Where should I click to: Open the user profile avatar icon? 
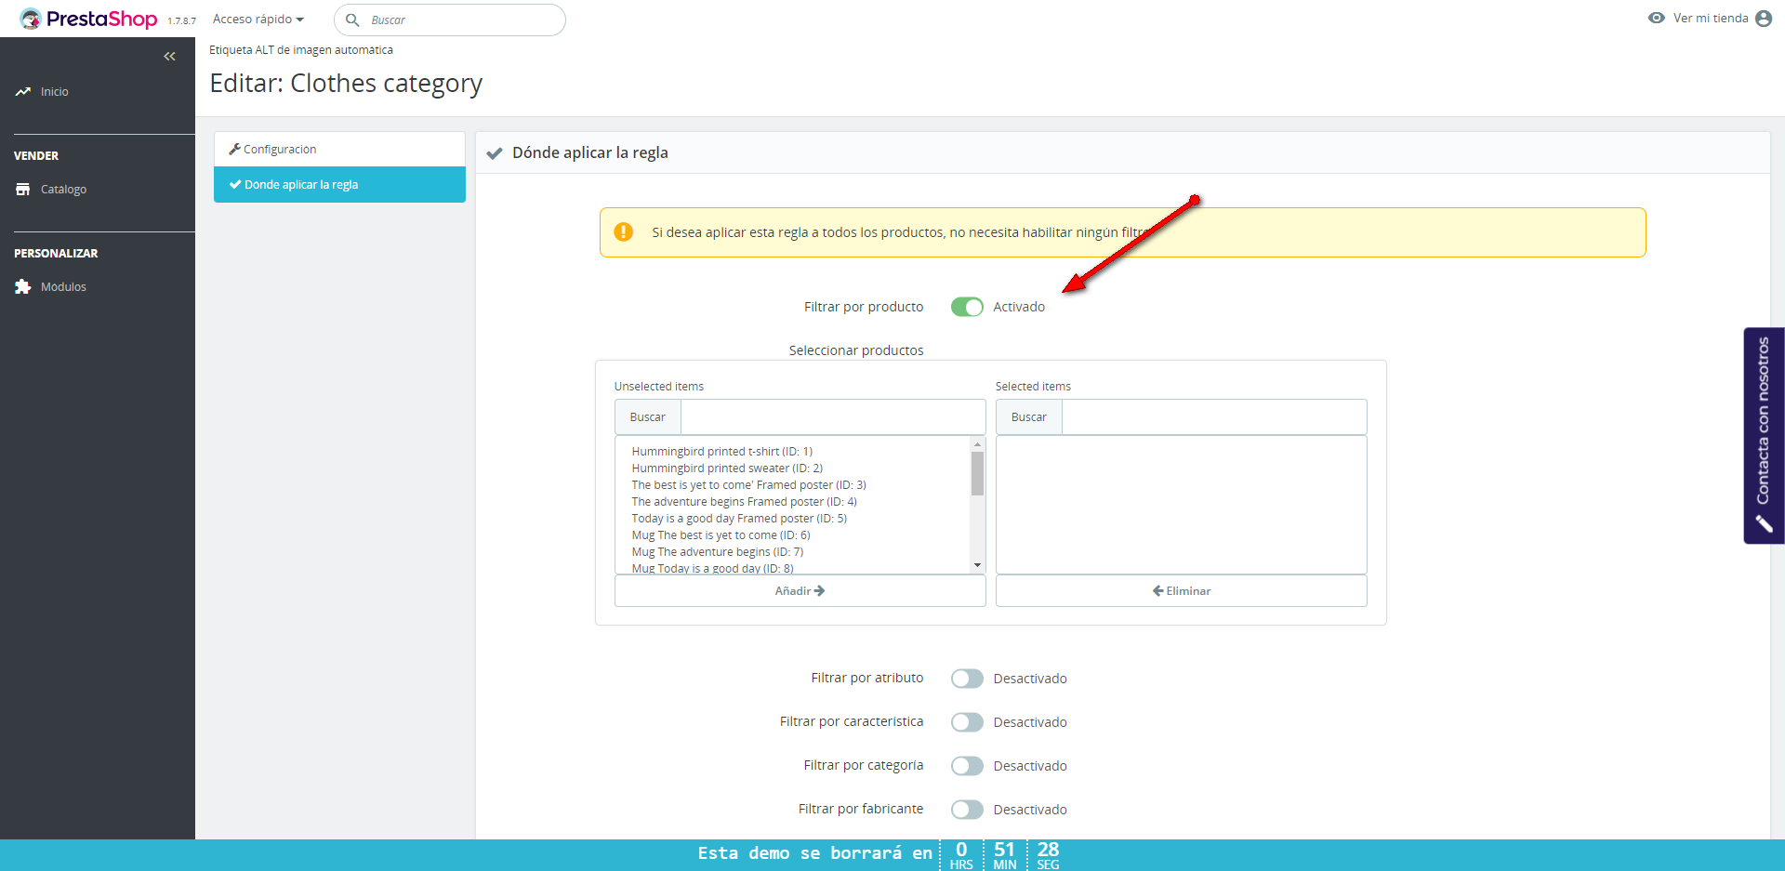coord(1764,19)
